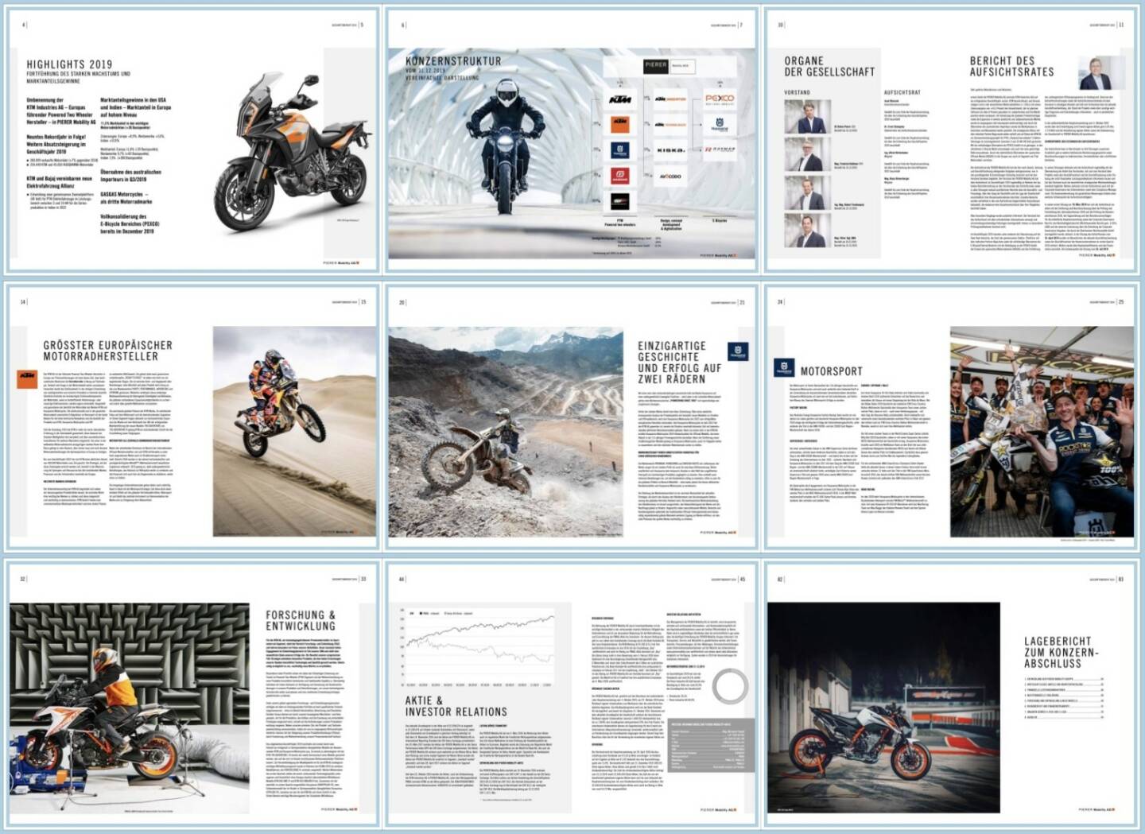Click the black PIERER logo in the Konzernstruktur chart
The height and width of the screenshot is (834, 1145).
tap(655, 65)
